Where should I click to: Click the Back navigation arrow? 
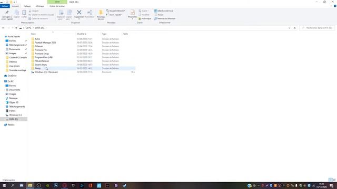tap(3, 28)
